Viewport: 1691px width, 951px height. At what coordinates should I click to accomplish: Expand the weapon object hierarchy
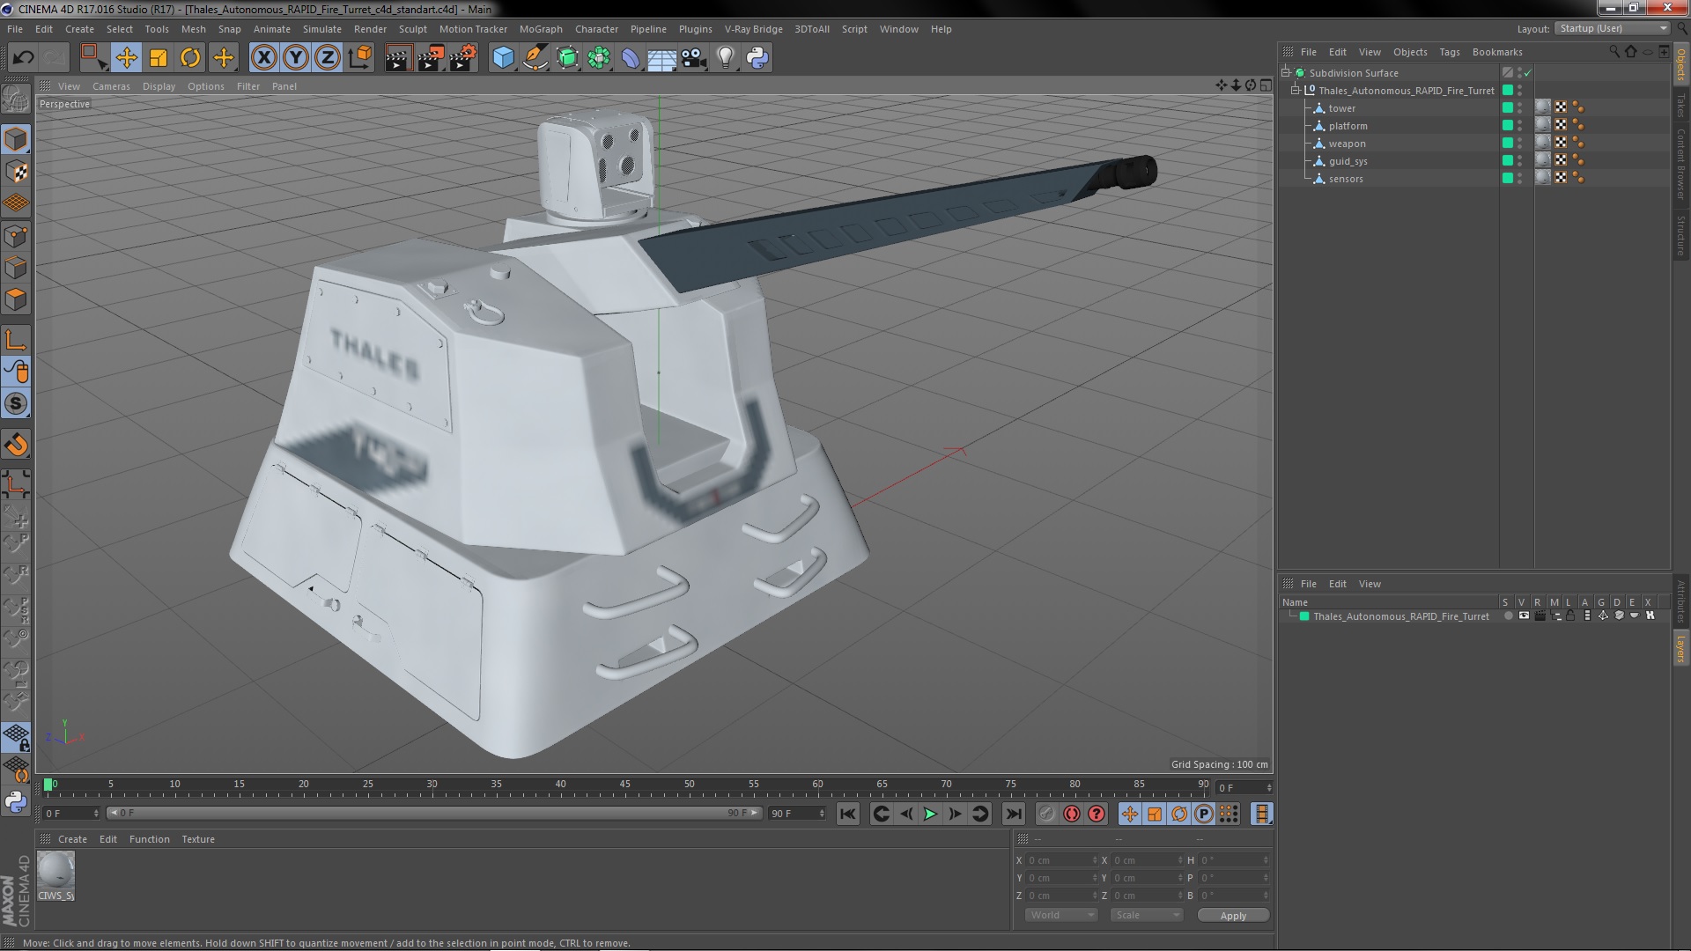click(1310, 143)
